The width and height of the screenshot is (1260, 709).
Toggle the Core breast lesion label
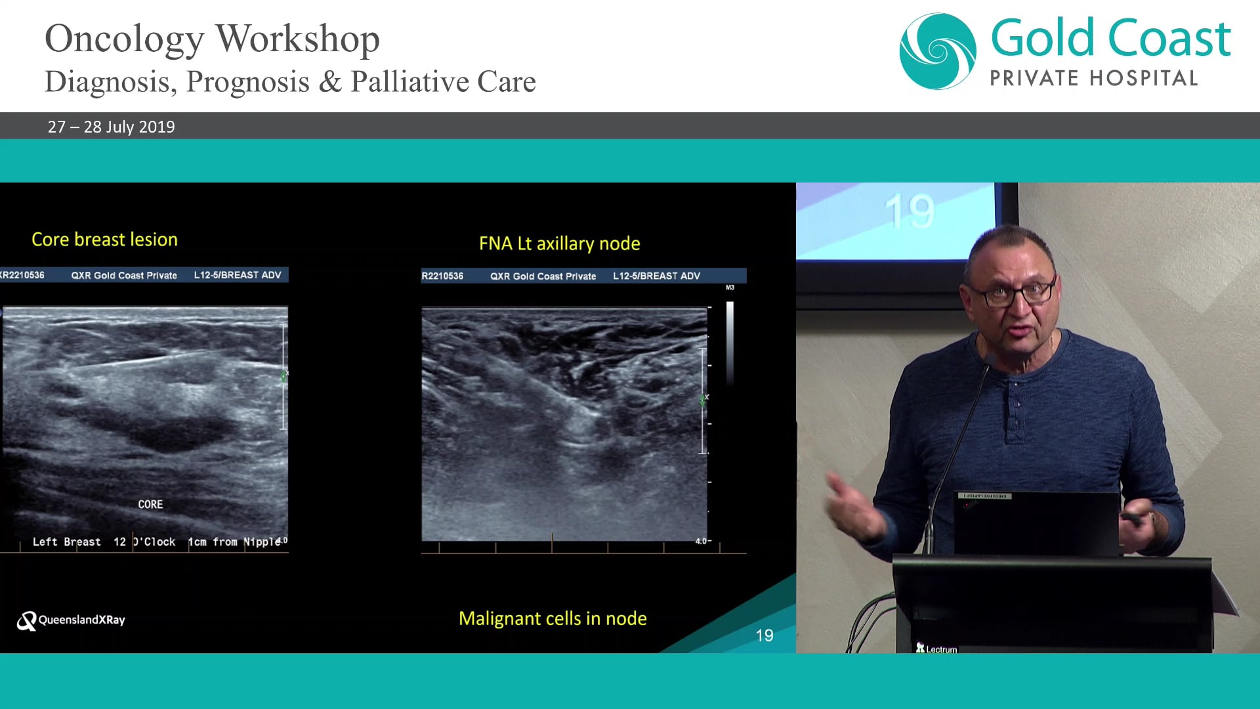(104, 239)
